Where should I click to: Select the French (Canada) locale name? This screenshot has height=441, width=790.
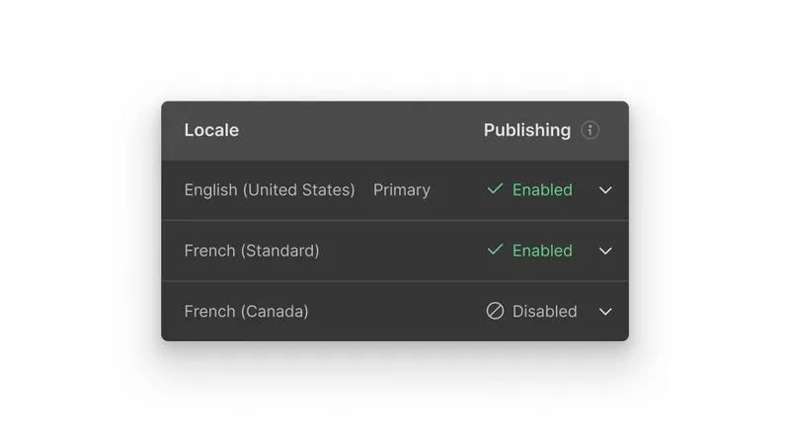[246, 312]
